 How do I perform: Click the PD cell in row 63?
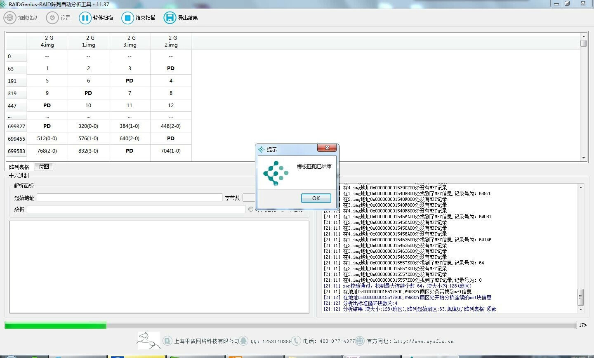(x=171, y=68)
